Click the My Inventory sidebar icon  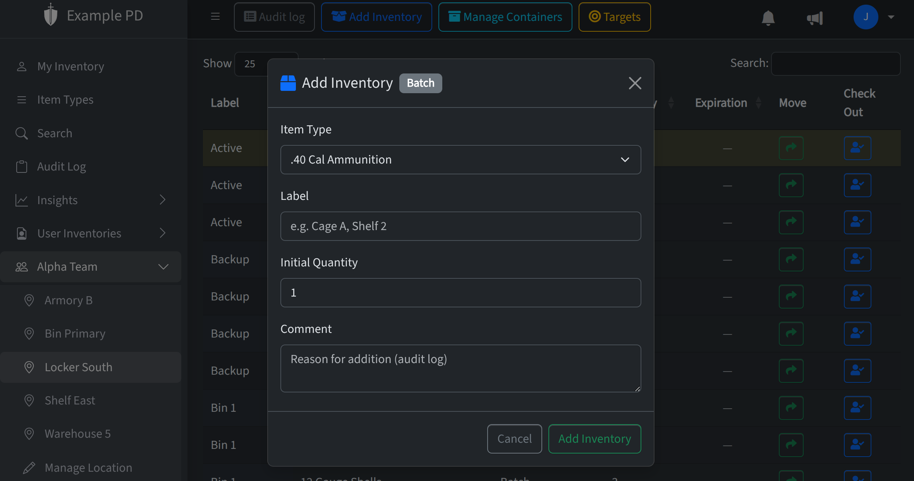pyautogui.click(x=22, y=66)
